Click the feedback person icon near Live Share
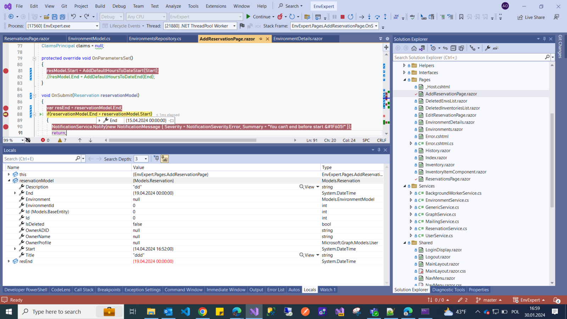Image resolution: width=567 pixels, height=319 pixels. pos(556,17)
